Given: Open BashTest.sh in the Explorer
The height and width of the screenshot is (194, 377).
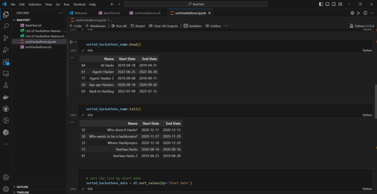Looking at the screenshot, I should pos(39,25).
